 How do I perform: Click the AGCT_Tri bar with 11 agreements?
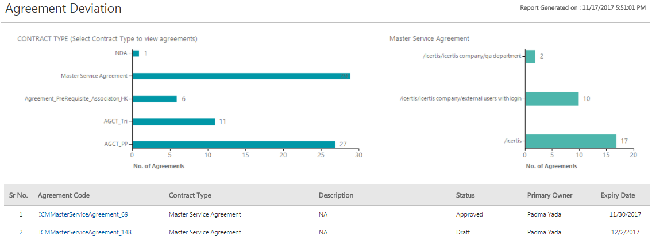click(x=173, y=122)
